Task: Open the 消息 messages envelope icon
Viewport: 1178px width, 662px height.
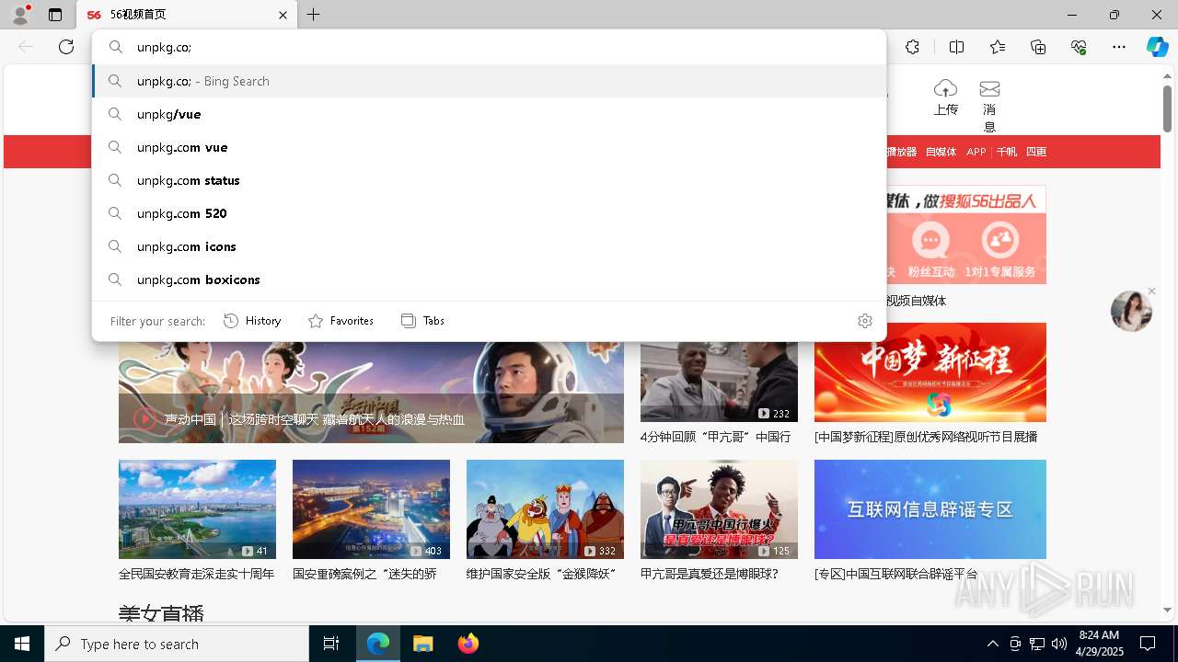Action: (x=989, y=88)
